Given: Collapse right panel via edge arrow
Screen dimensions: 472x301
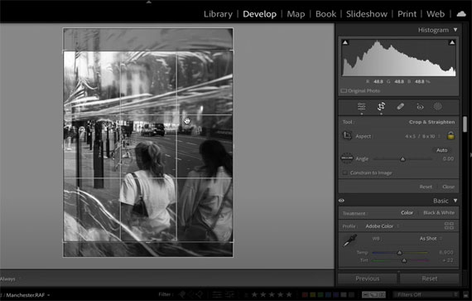Looking at the screenshot, I should click(x=470, y=155).
